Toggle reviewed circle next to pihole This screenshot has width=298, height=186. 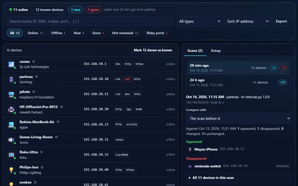point(34,92)
